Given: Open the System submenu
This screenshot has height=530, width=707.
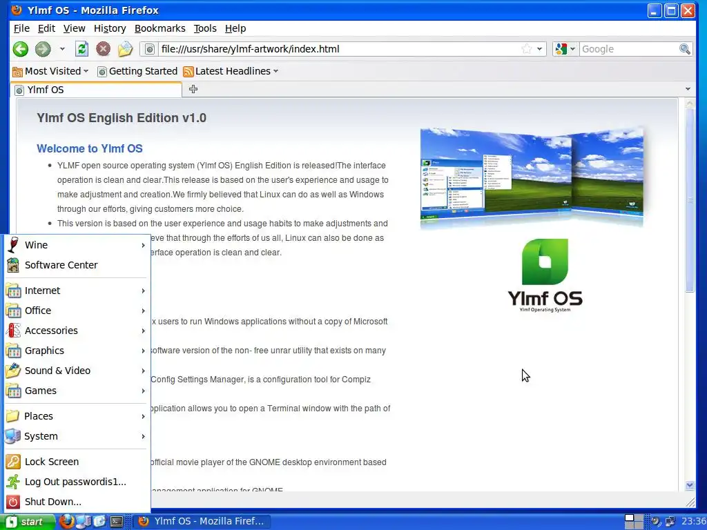Looking at the screenshot, I should 77,436.
